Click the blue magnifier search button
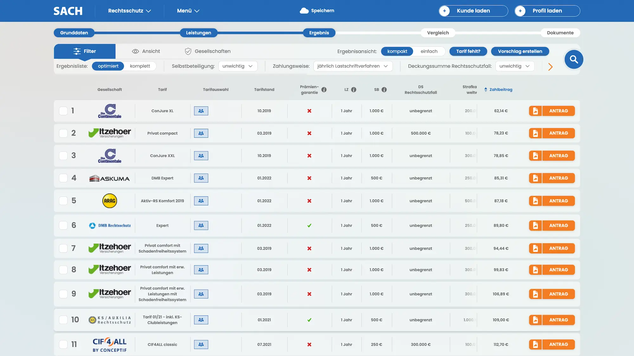The image size is (634, 356). click(573, 59)
